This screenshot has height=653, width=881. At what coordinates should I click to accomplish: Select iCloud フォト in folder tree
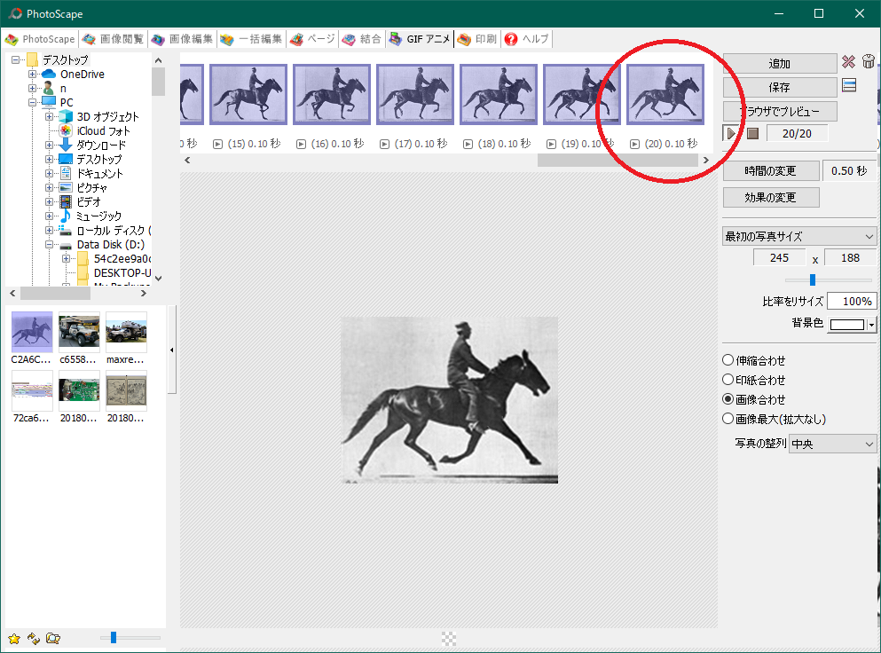tap(104, 131)
